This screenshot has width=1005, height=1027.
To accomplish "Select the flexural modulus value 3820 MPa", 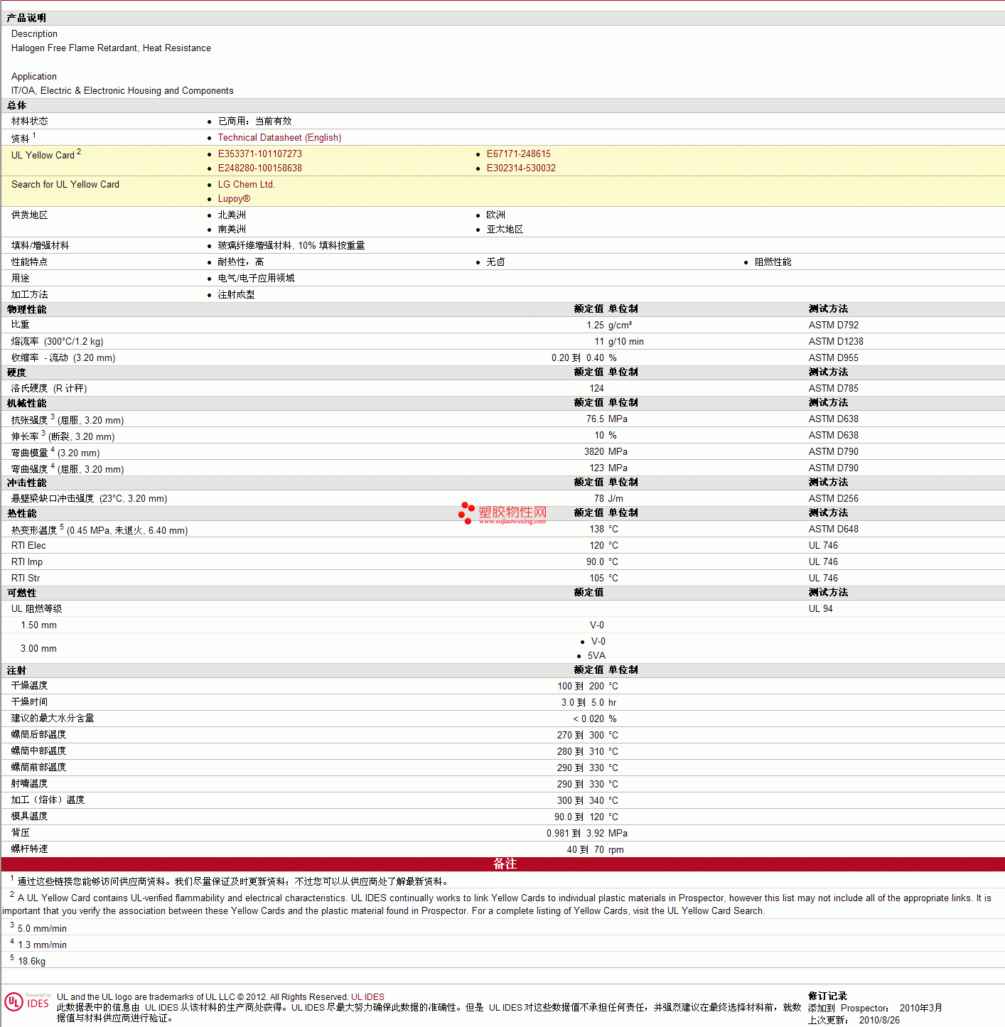I will coord(606,452).
